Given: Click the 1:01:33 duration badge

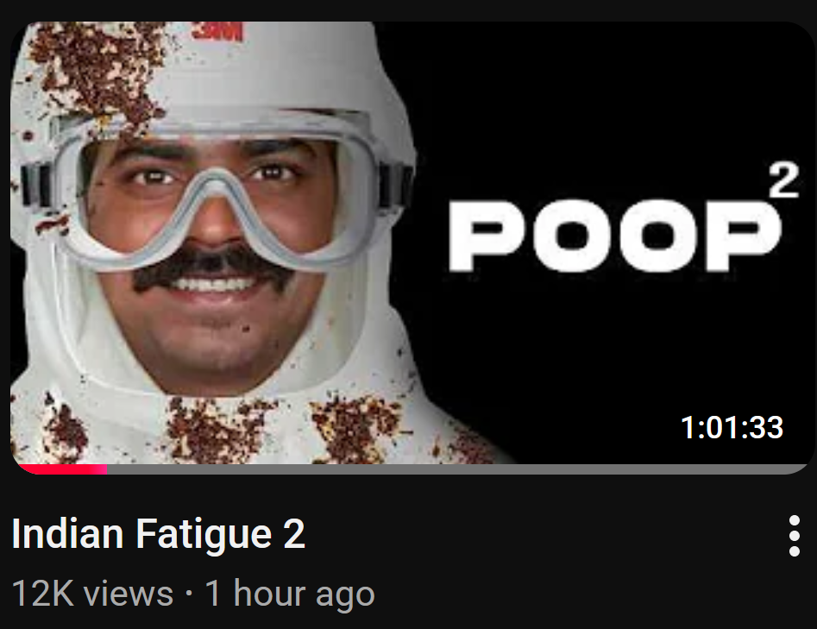Looking at the screenshot, I should tap(732, 427).
